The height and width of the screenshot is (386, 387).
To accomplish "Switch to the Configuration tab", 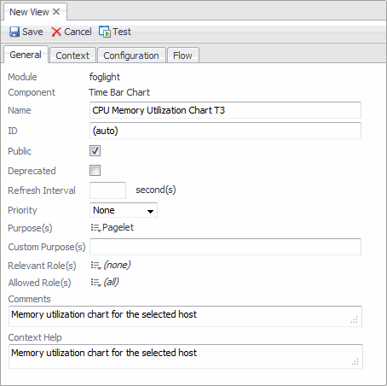I will [x=131, y=56].
